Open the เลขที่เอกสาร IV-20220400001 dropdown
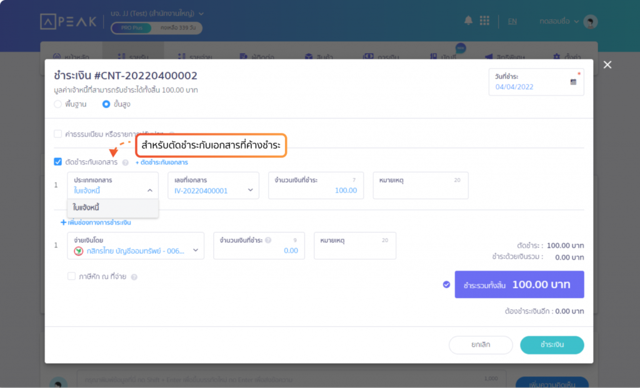The width and height of the screenshot is (640, 388). (x=214, y=185)
